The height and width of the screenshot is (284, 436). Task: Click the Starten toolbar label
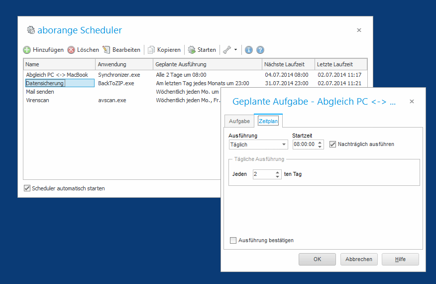[207, 50]
